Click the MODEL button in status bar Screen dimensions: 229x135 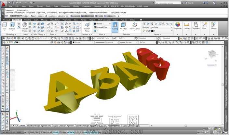200,132
